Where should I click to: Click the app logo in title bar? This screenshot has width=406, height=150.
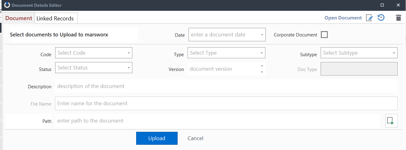pos(7,5)
